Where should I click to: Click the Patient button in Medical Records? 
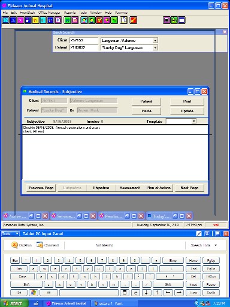pyautogui.click(x=146, y=101)
